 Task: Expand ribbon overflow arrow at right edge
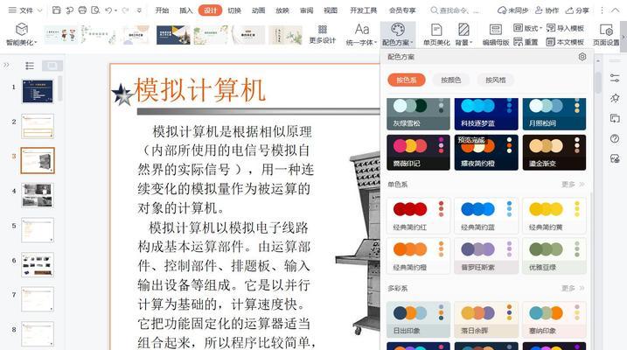(x=623, y=37)
